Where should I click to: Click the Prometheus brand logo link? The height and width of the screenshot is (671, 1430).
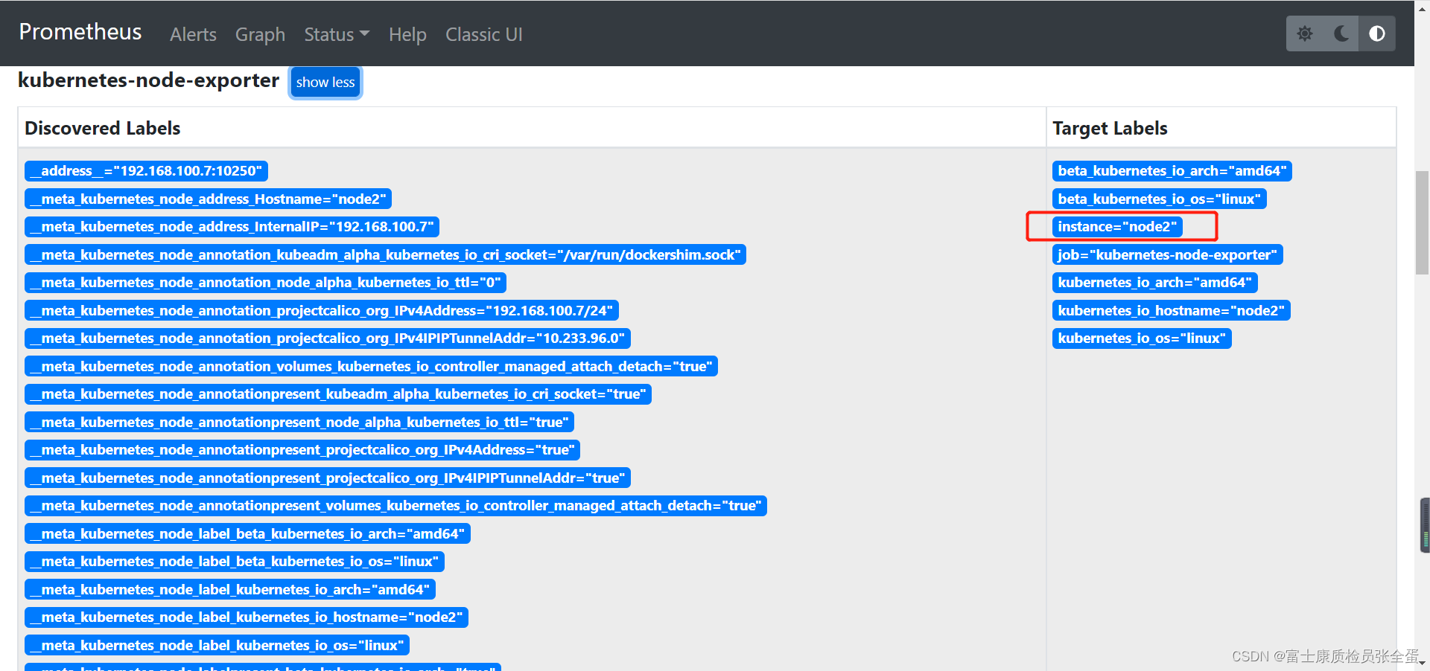pyautogui.click(x=80, y=31)
